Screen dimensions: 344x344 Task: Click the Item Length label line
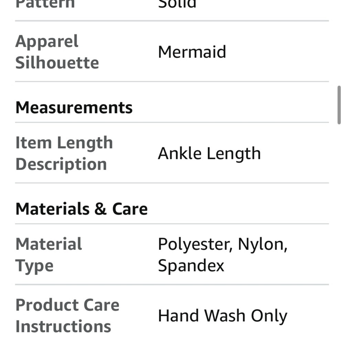click(x=64, y=143)
